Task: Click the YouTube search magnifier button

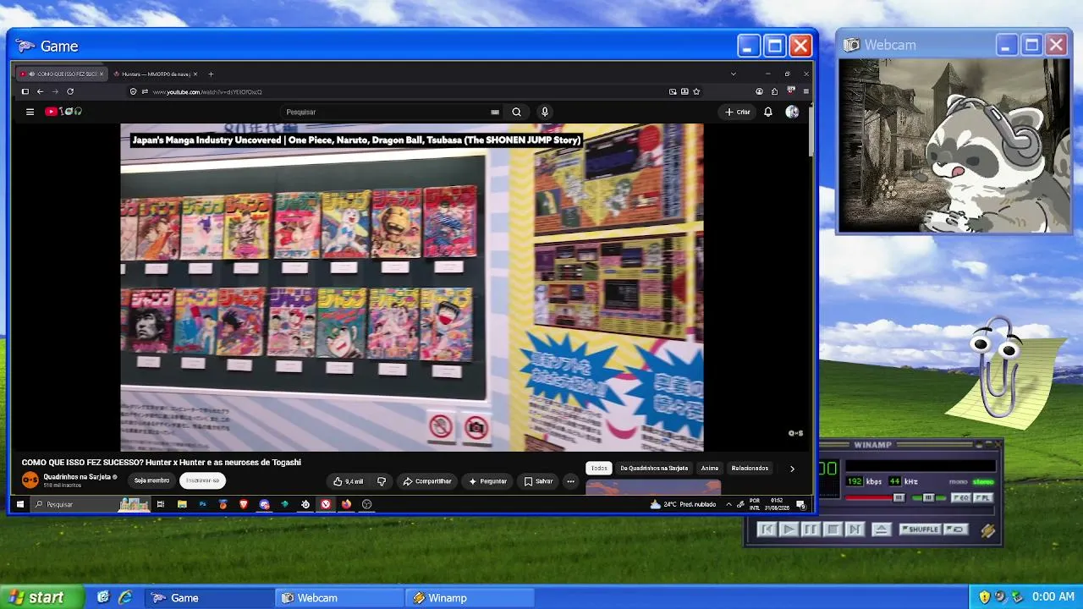Action: click(516, 112)
